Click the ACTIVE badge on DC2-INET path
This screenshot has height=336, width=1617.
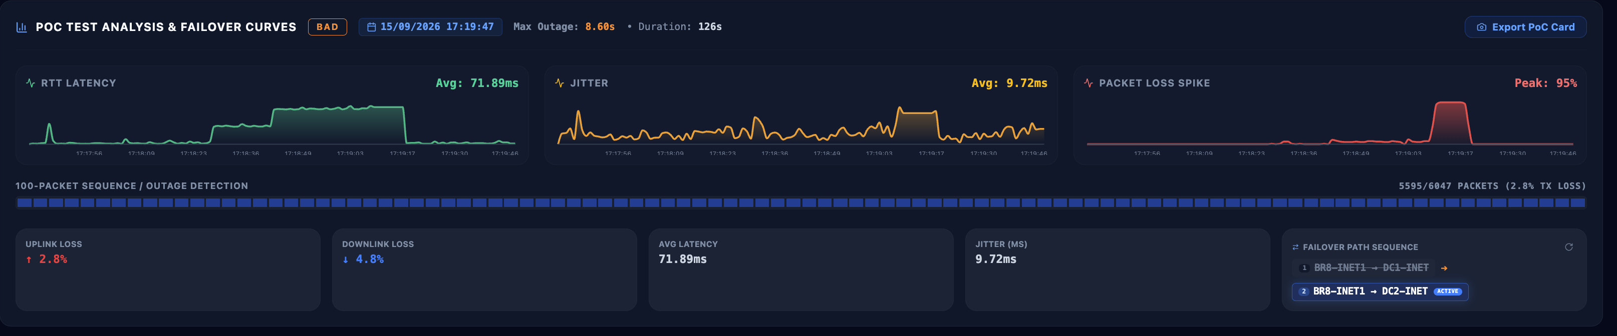(x=1448, y=291)
